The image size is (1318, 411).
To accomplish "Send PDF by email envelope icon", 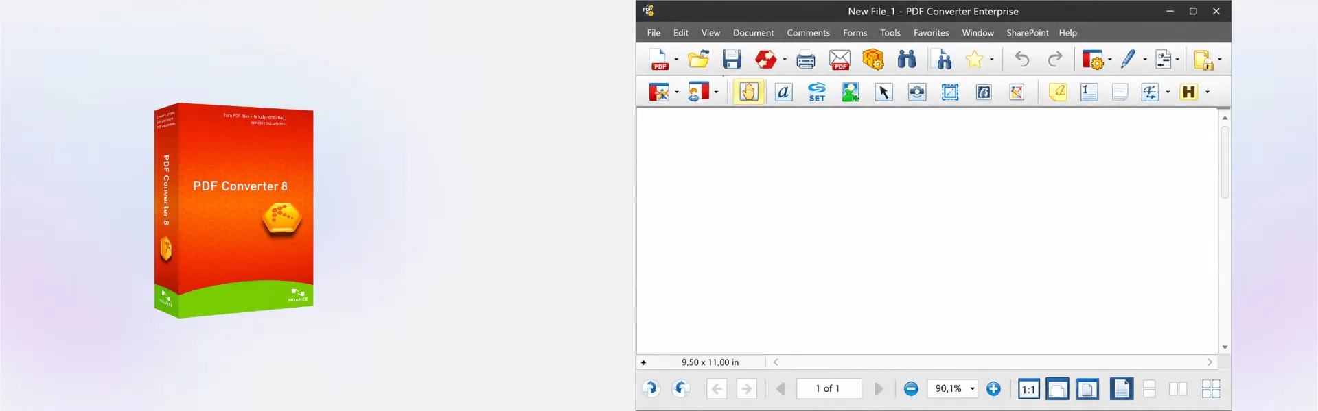I will [x=840, y=60].
